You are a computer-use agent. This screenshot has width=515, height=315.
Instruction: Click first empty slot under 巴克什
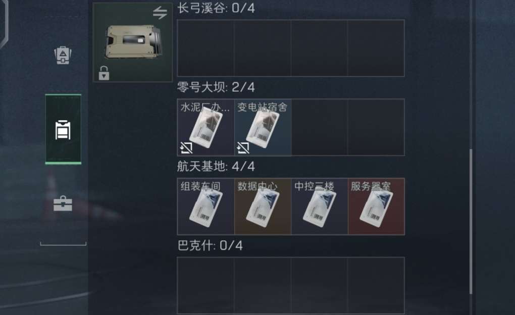206,285
